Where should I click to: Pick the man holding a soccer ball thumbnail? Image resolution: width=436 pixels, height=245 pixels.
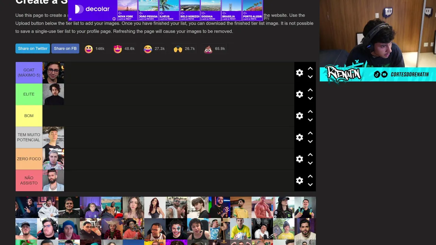240,229
